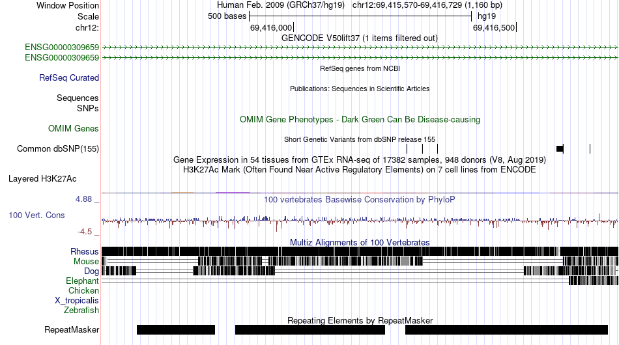
Task: Click the last dbSNP variant tick mark
Action: tap(590, 148)
